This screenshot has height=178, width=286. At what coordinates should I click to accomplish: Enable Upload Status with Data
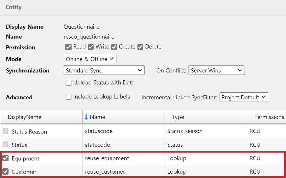[x=69, y=83]
